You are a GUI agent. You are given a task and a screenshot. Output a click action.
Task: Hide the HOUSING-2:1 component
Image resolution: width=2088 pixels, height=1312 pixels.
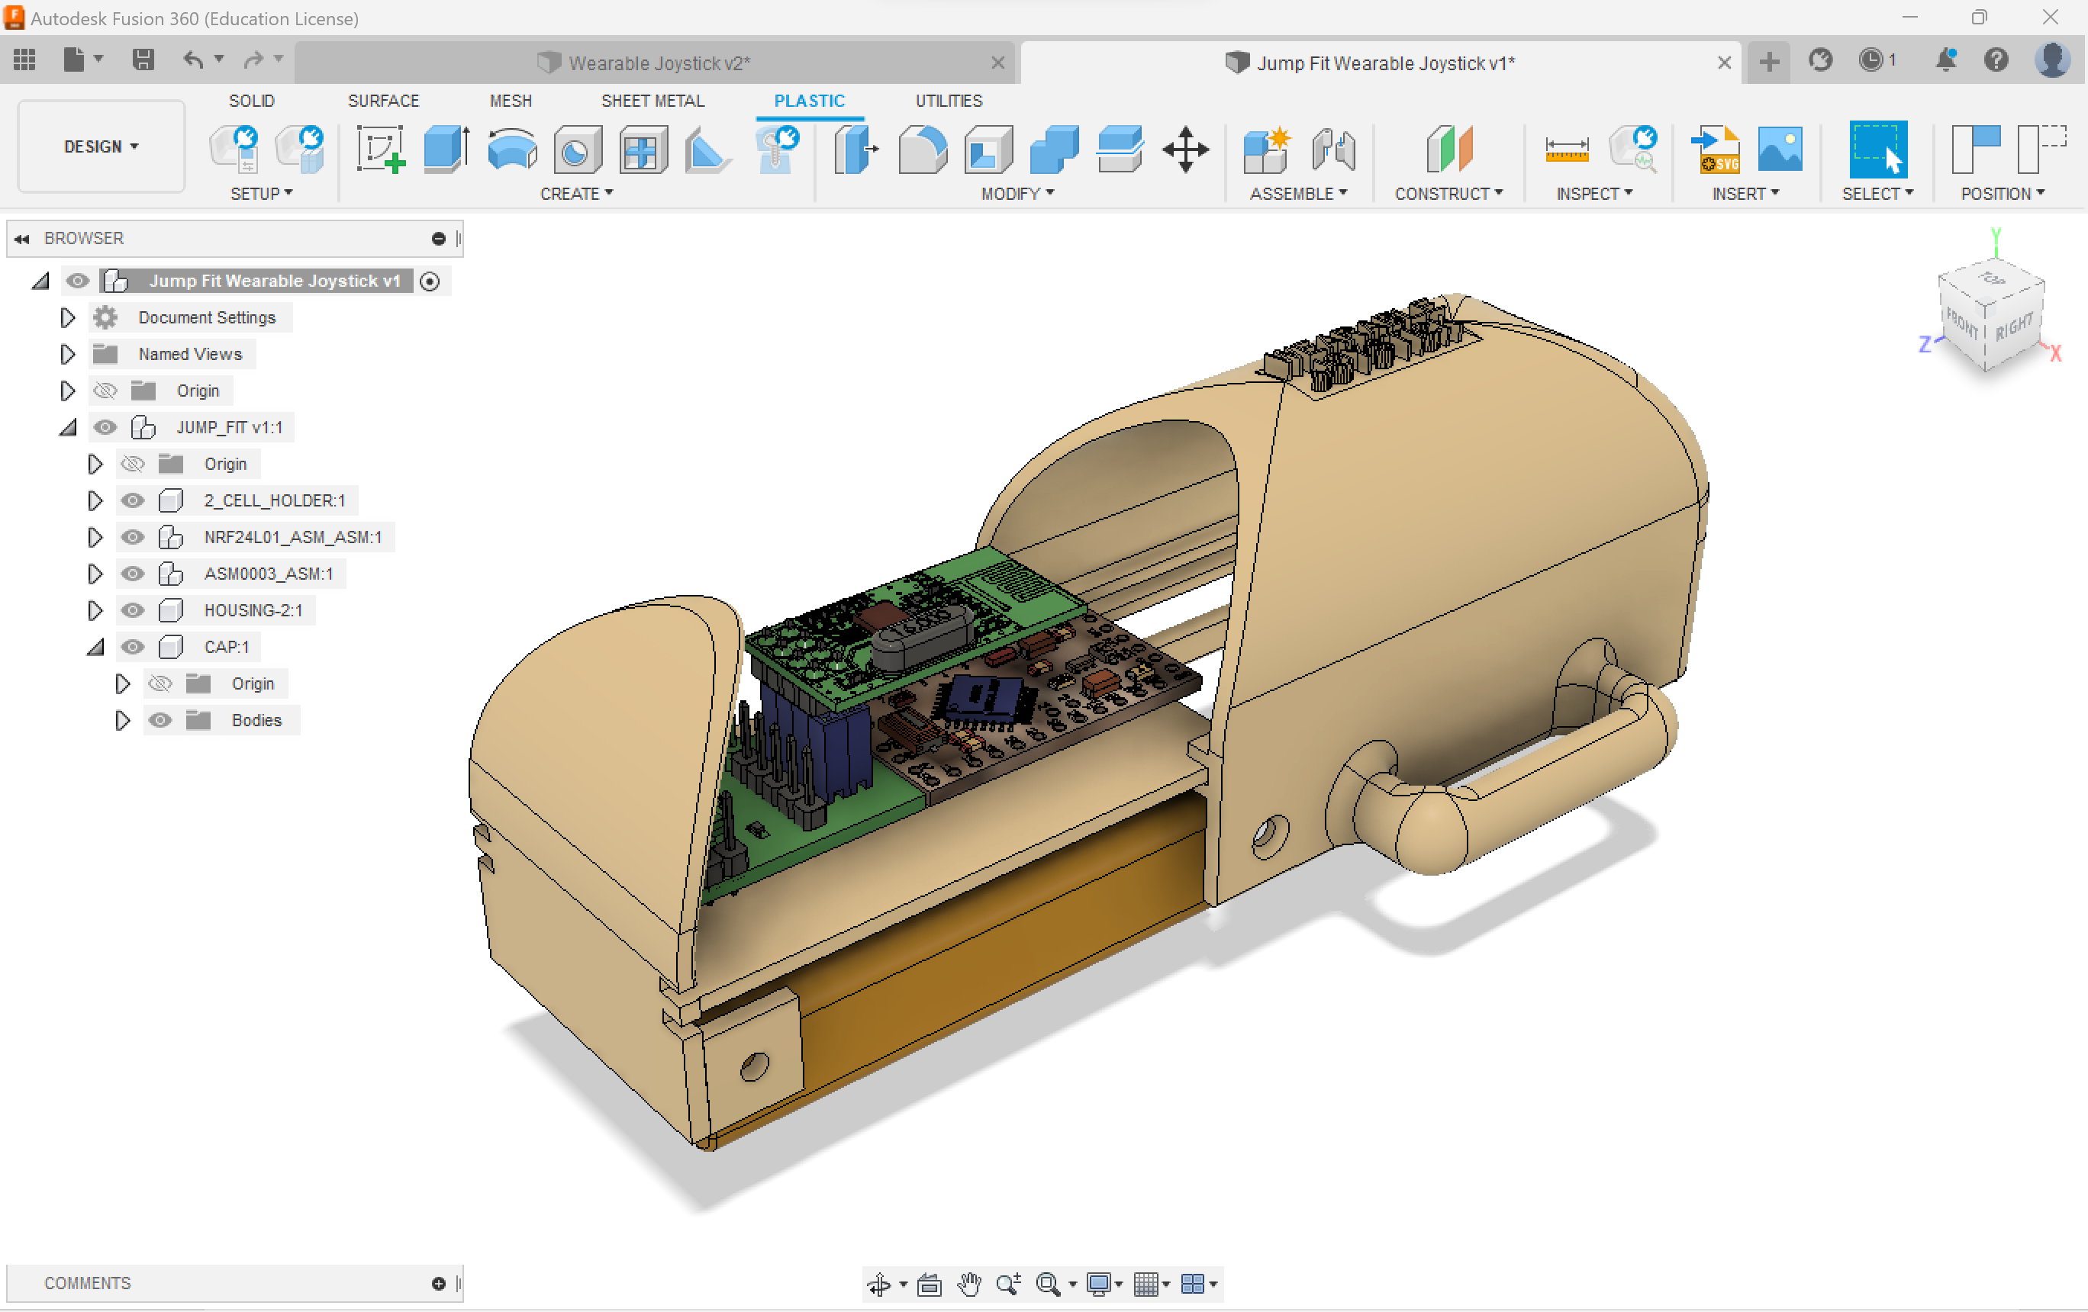tap(132, 610)
